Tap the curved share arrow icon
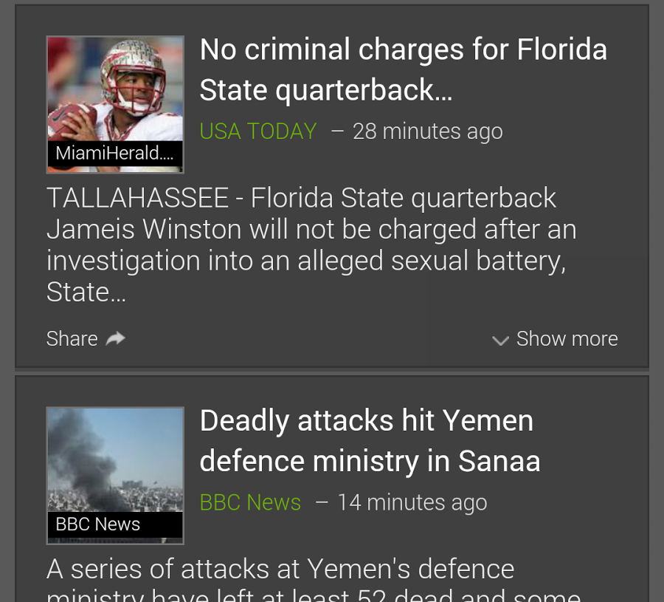The width and height of the screenshot is (664, 602). (x=116, y=338)
